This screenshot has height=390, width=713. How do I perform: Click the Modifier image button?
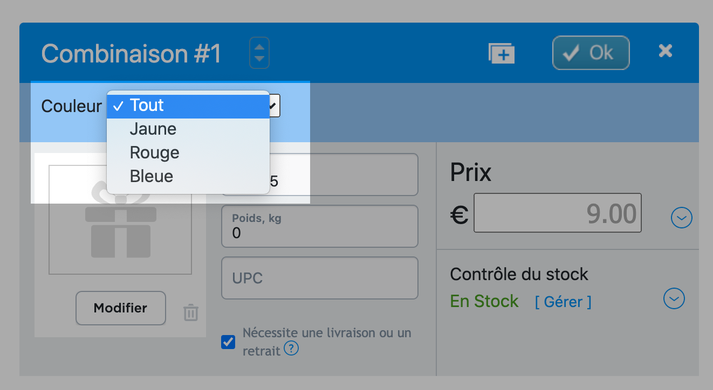coord(121,308)
